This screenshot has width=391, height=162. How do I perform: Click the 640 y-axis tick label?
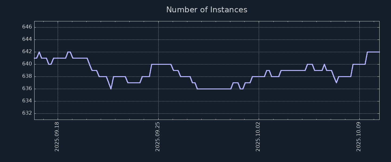pos(27,64)
